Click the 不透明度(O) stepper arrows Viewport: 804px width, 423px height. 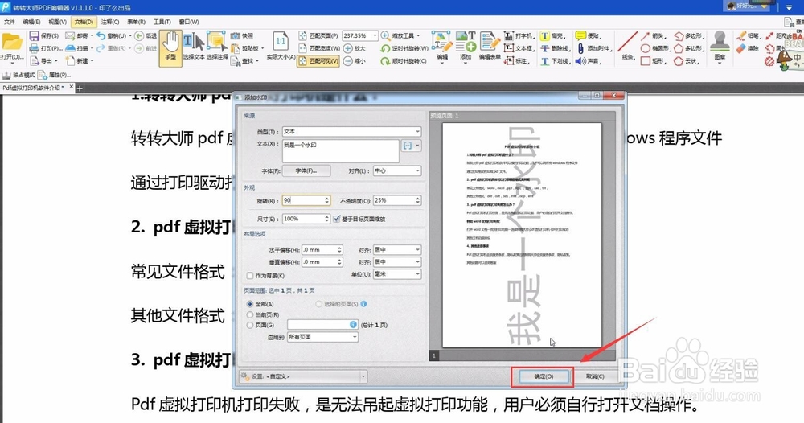[x=418, y=200]
